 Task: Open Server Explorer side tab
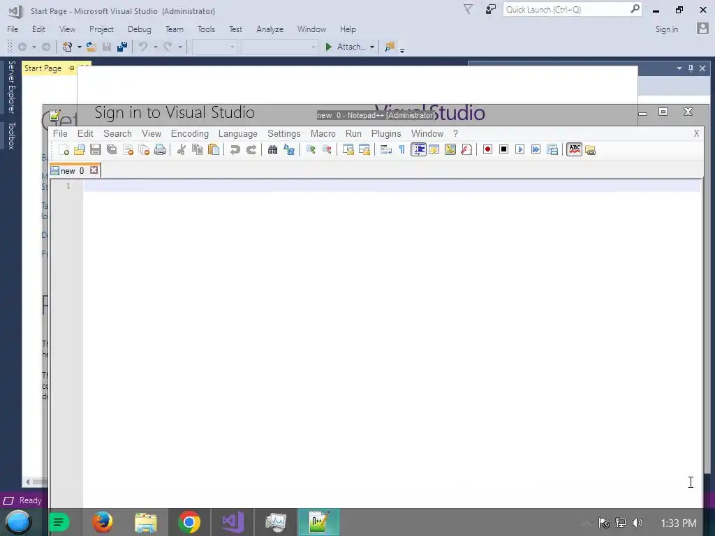coord(11,87)
